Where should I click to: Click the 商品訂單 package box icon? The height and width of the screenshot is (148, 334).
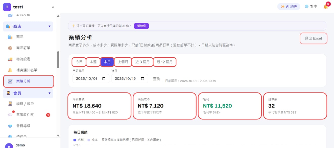[10, 48]
